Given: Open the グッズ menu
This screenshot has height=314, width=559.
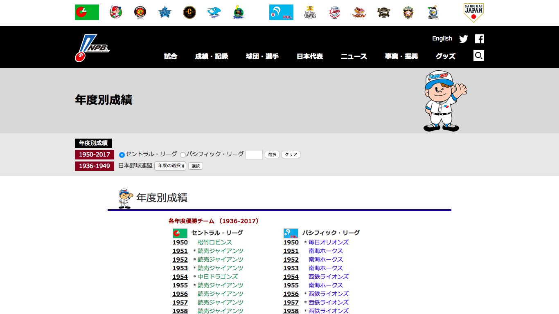Looking at the screenshot, I should pos(446,56).
